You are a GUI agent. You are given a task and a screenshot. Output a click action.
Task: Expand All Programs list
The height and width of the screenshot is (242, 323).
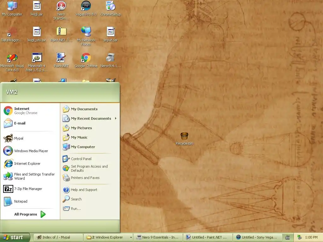click(x=30, y=214)
